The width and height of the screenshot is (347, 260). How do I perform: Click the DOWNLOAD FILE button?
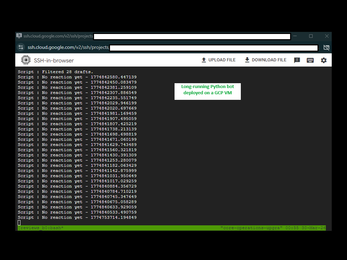tap(265, 60)
